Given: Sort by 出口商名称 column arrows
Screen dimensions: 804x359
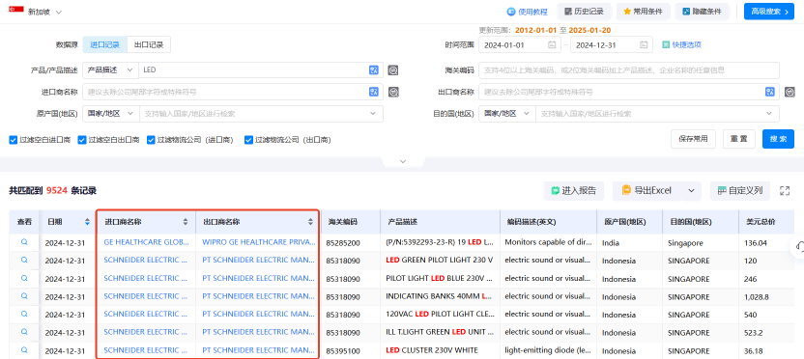Looking at the screenshot, I should pos(310,222).
